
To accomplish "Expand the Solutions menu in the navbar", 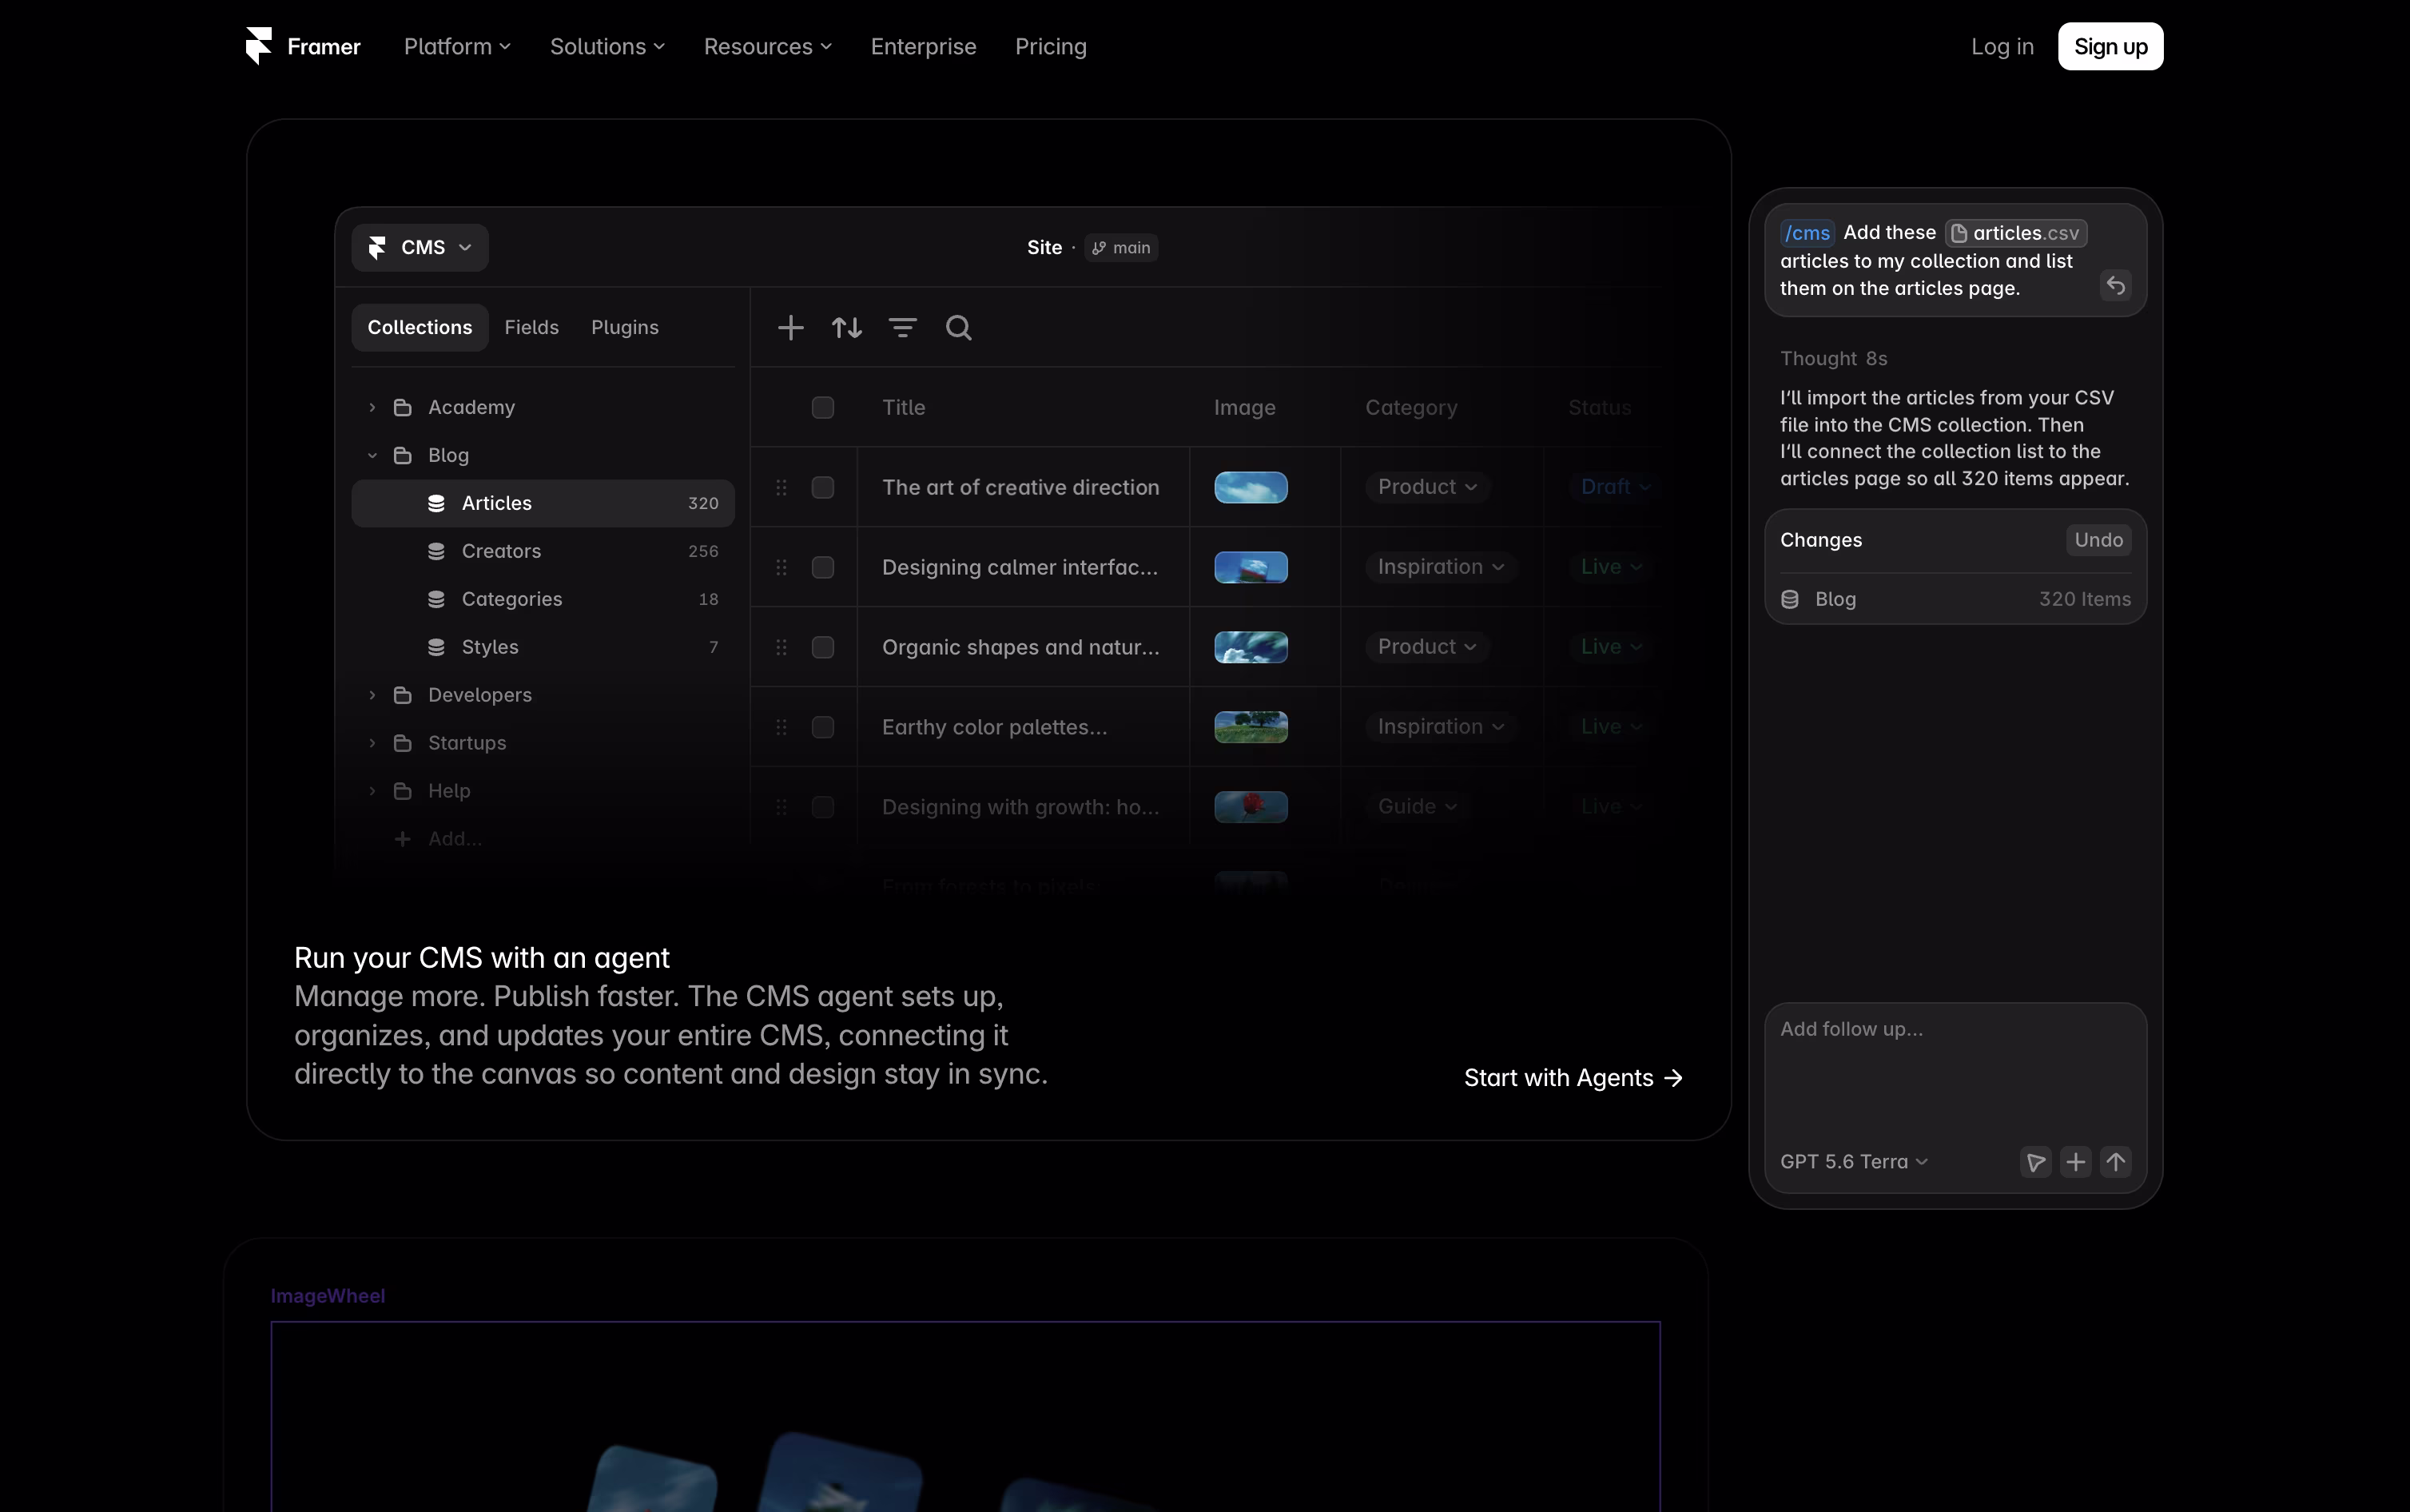I will point(606,46).
